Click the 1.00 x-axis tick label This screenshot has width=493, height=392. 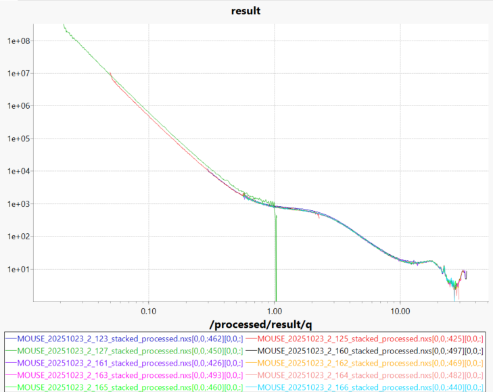click(x=275, y=312)
